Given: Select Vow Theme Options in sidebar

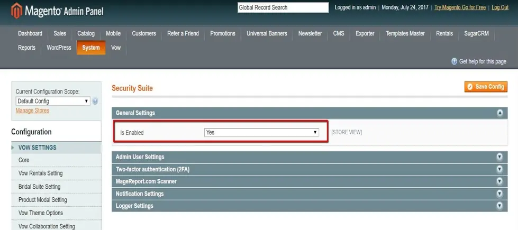Looking at the screenshot, I should coord(56,213).
